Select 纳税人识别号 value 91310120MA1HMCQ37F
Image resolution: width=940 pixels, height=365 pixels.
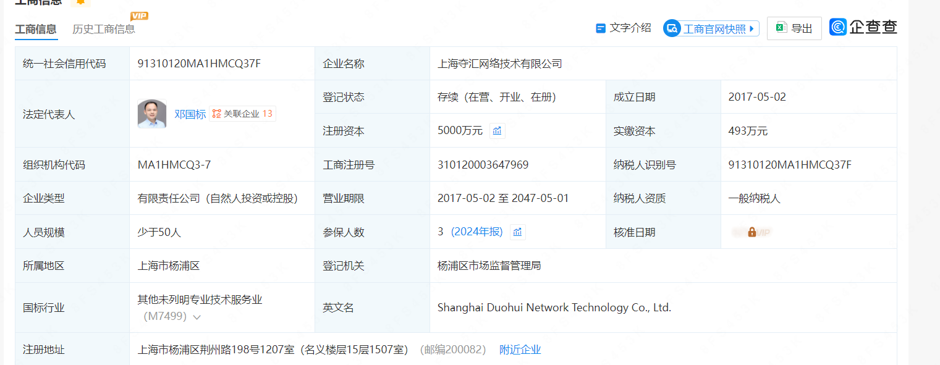(790, 165)
